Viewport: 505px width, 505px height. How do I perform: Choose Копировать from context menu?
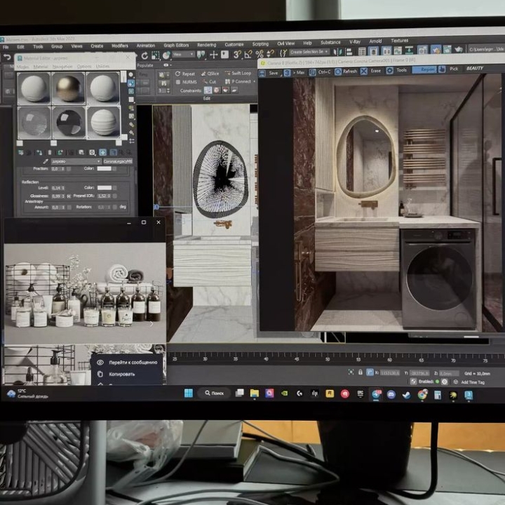coord(121,374)
